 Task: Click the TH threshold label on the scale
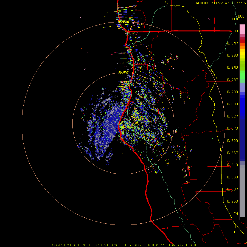coord(236,214)
